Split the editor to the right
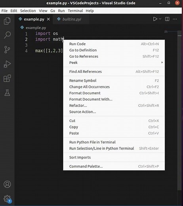Image resolution: width=183 pixels, height=206 pixels. (167, 19)
